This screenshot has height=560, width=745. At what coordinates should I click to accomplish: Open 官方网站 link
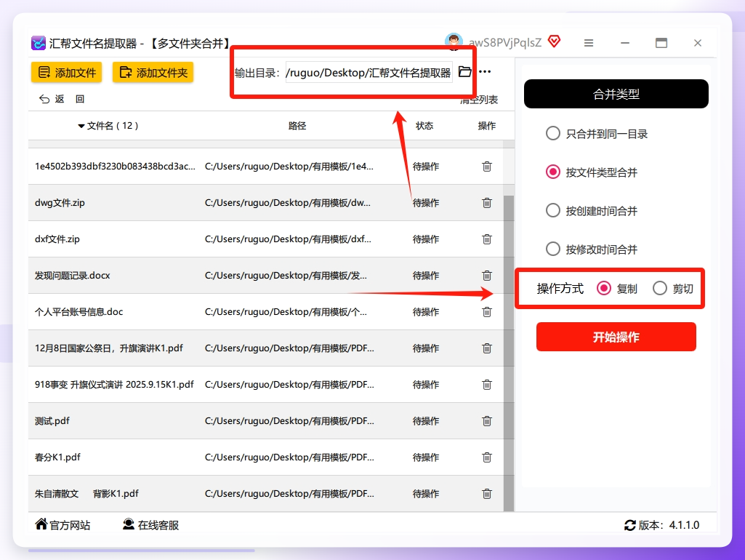point(70,525)
